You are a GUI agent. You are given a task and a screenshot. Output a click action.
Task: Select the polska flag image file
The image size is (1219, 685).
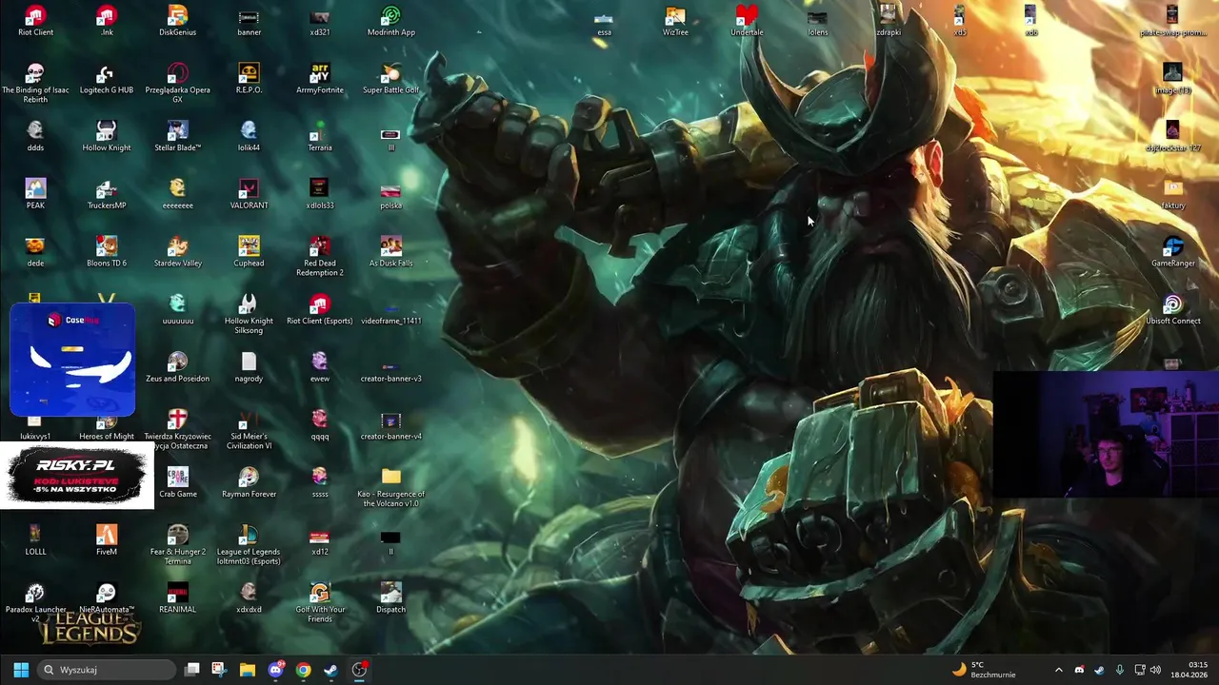(x=390, y=196)
